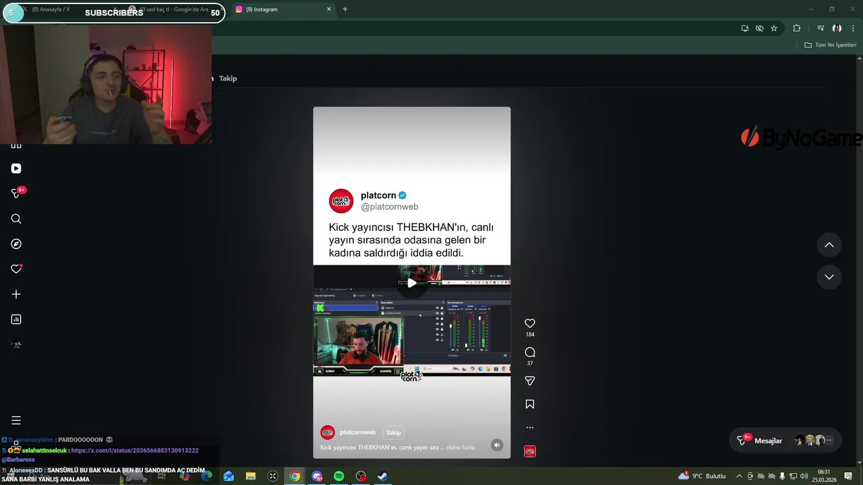Screen dimensions: 863x485
Task: Open platcornweb avatar under reel
Action: point(328,432)
